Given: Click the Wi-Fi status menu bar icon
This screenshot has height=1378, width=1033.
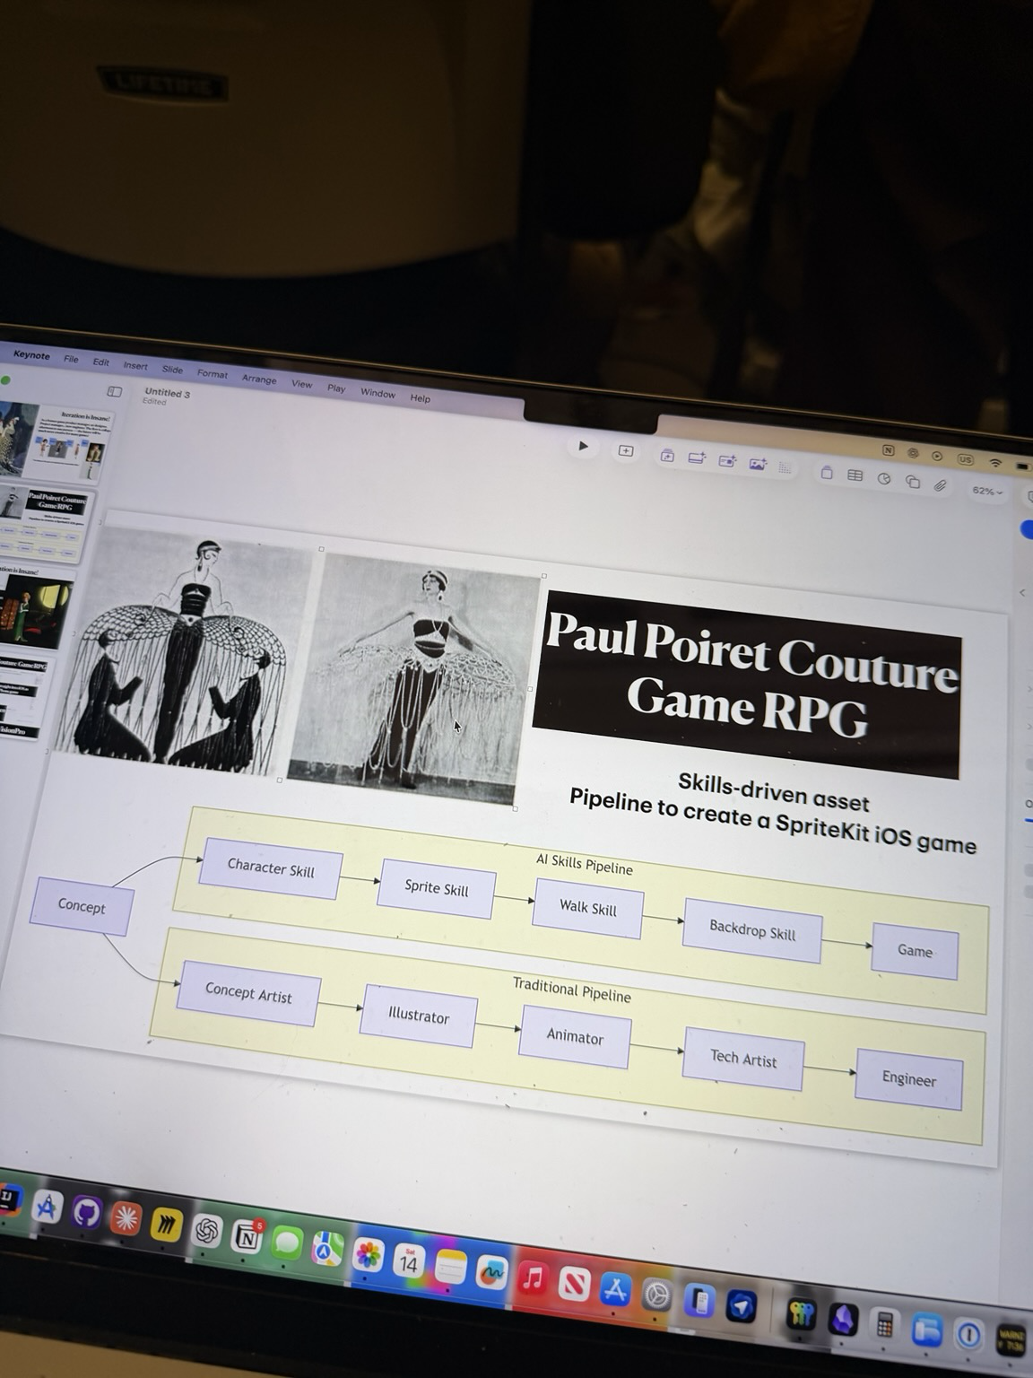Looking at the screenshot, I should pyautogui.click(x=995, y=463).
